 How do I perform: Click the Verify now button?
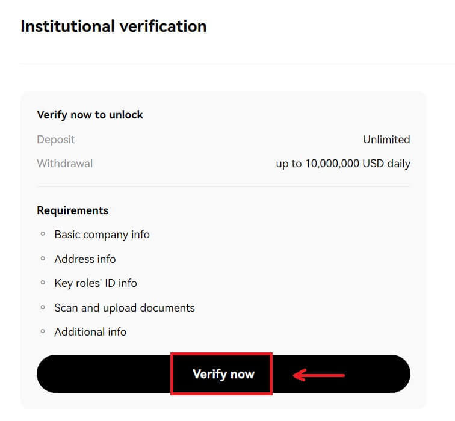(223, 374)
